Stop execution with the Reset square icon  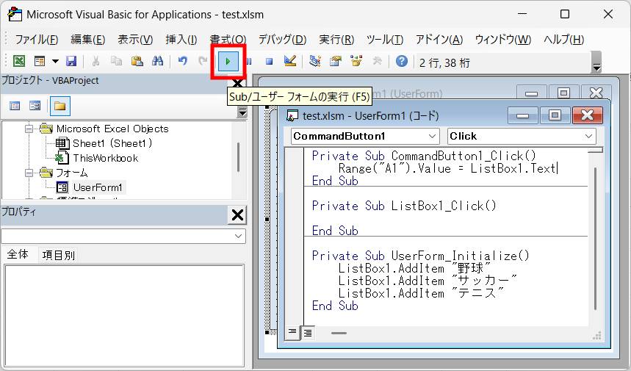coord(269,61)
